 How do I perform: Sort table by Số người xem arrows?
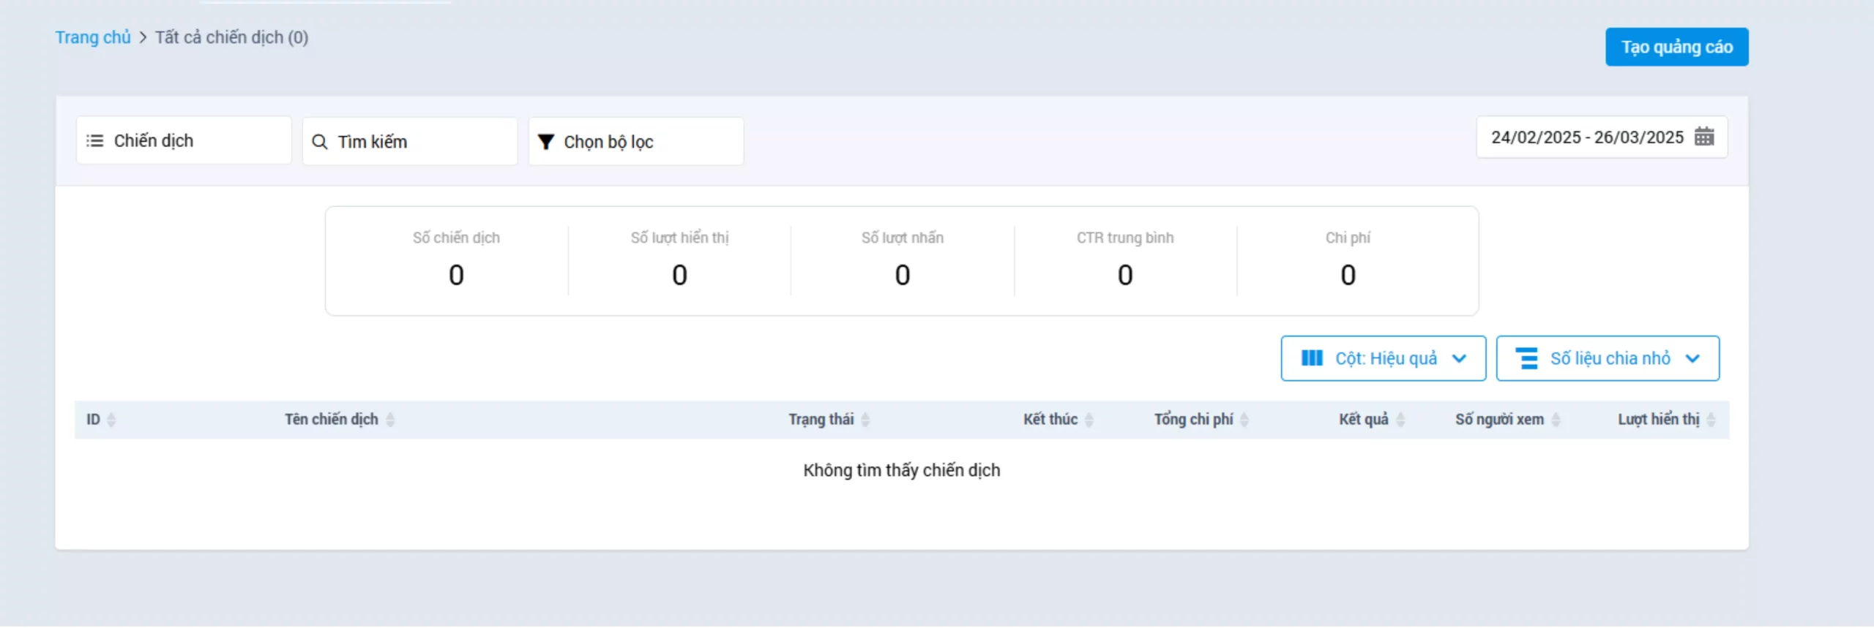pyautogui.click(x=1556, y=420)
